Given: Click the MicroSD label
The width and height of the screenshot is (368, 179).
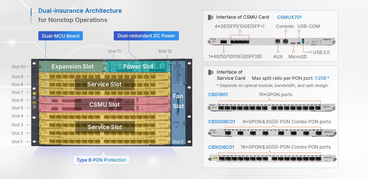Looking at the screenshot, I should point(297,56).
